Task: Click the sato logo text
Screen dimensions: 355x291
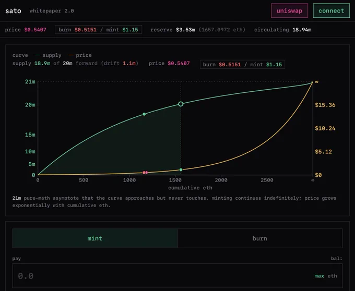Action: [13, 11]
